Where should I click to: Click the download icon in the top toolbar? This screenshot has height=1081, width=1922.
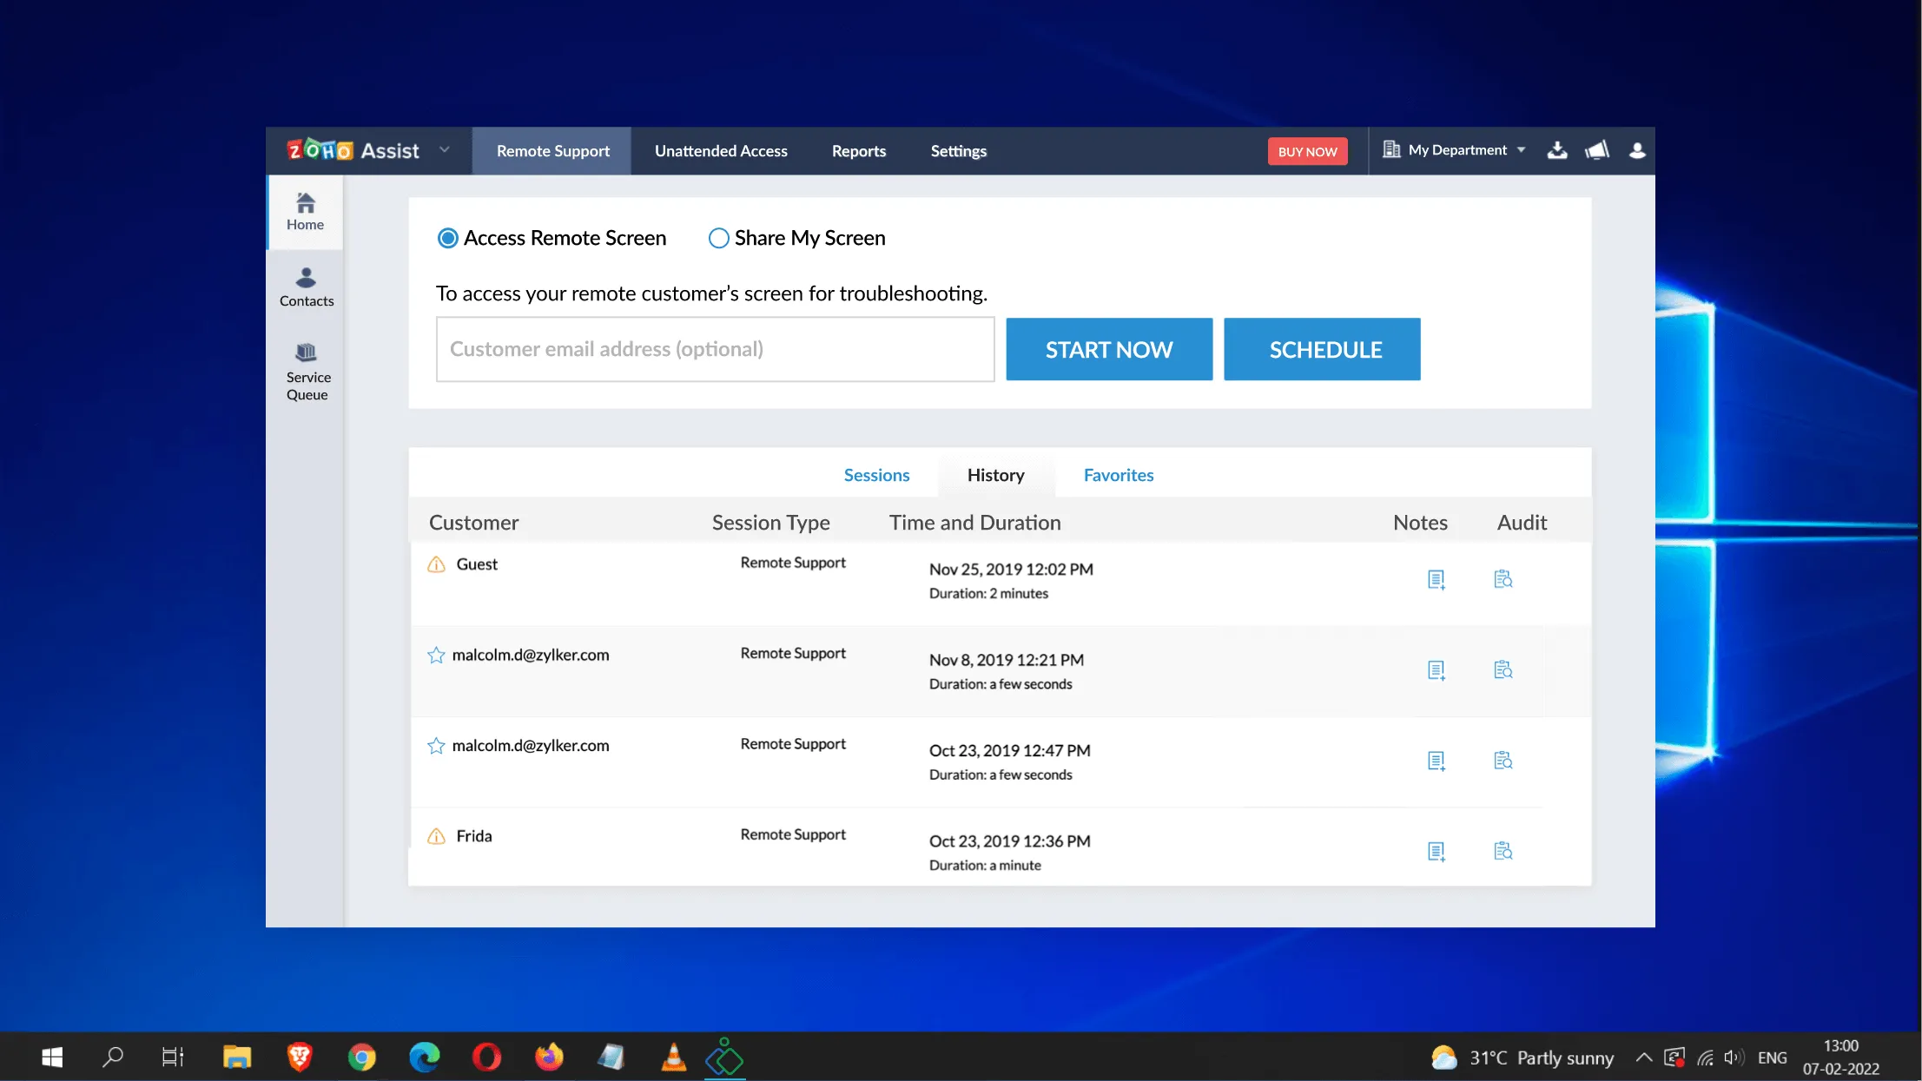click(x=1558, y=150)
